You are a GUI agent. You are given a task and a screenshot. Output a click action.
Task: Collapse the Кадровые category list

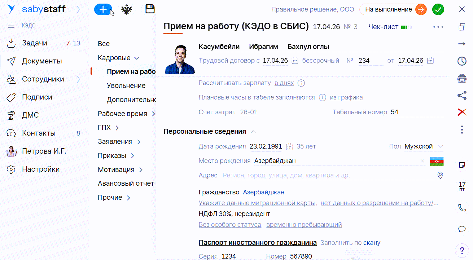136,58
